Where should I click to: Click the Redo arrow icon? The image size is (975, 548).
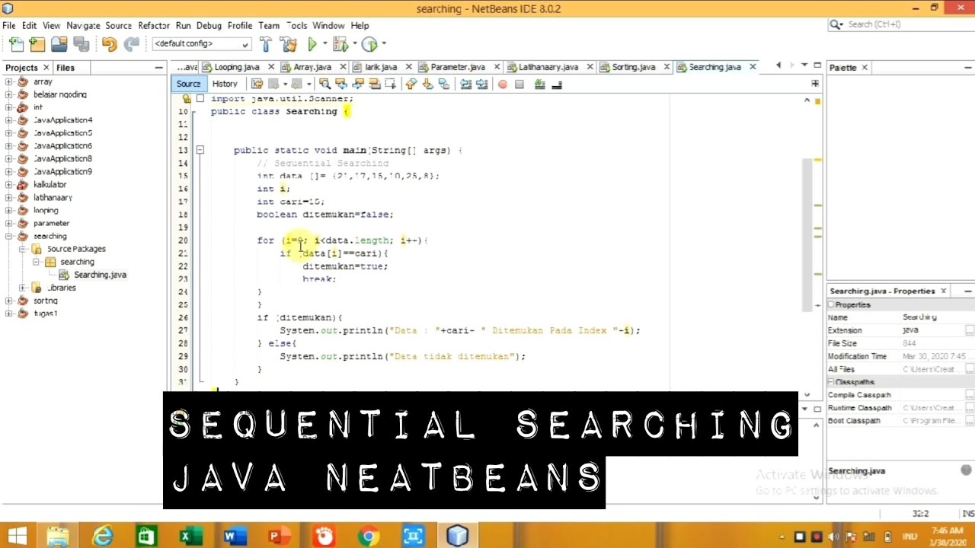132,44
